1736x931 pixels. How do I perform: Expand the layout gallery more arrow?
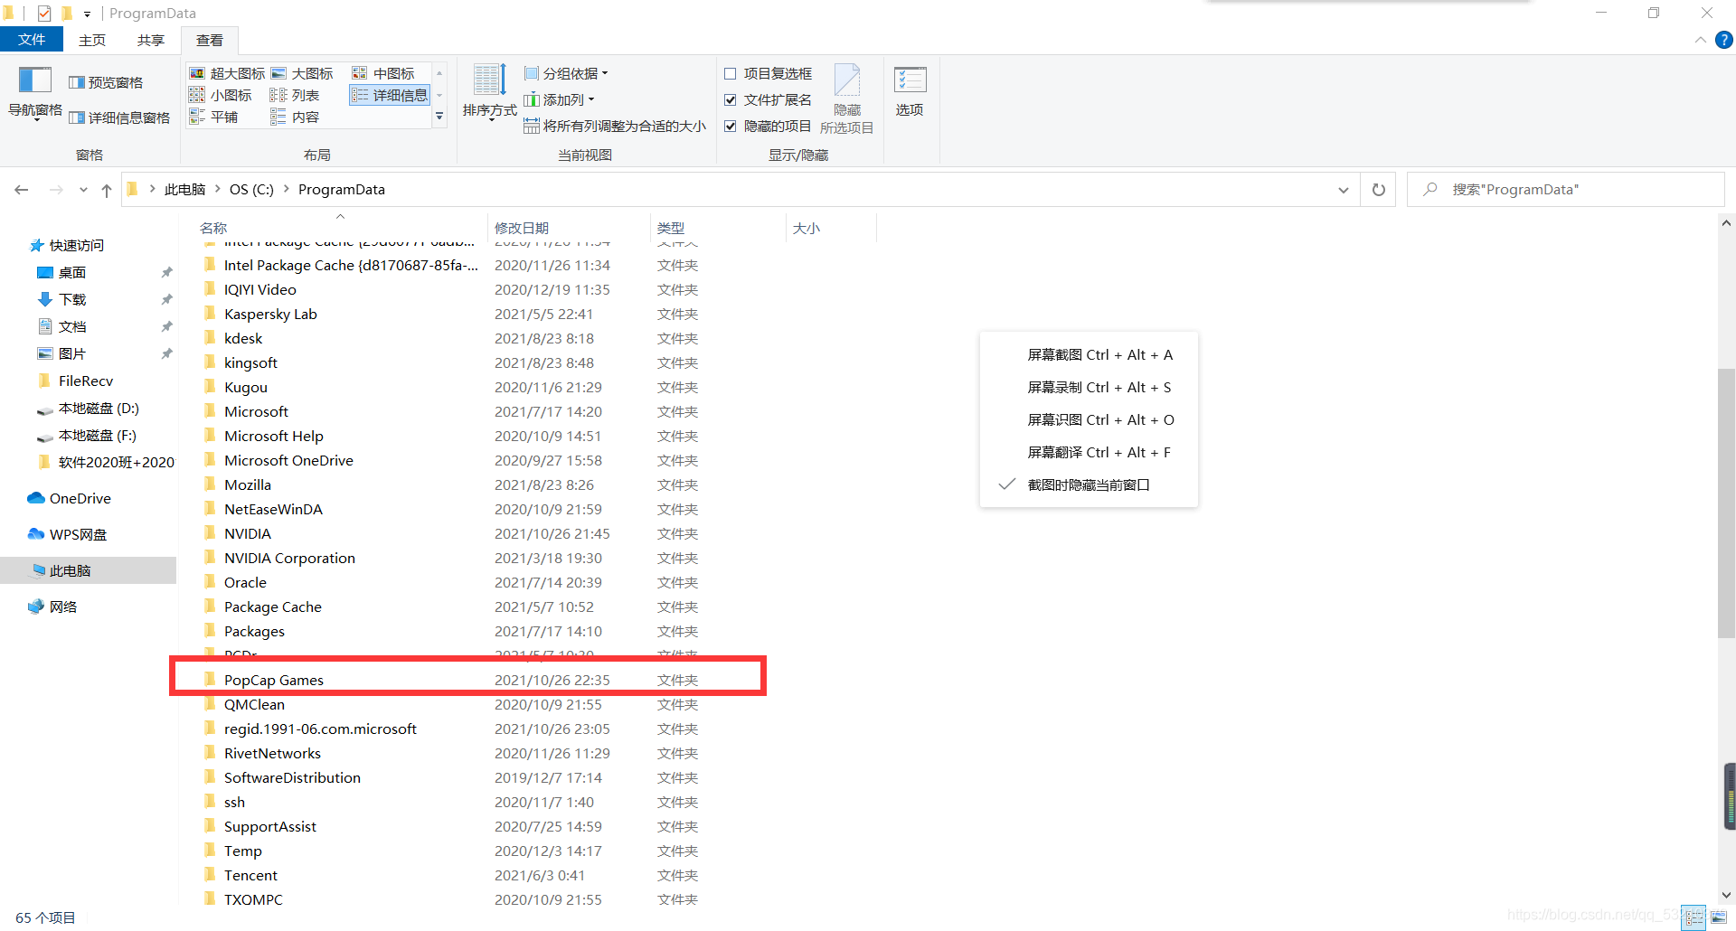click(439, 117)
